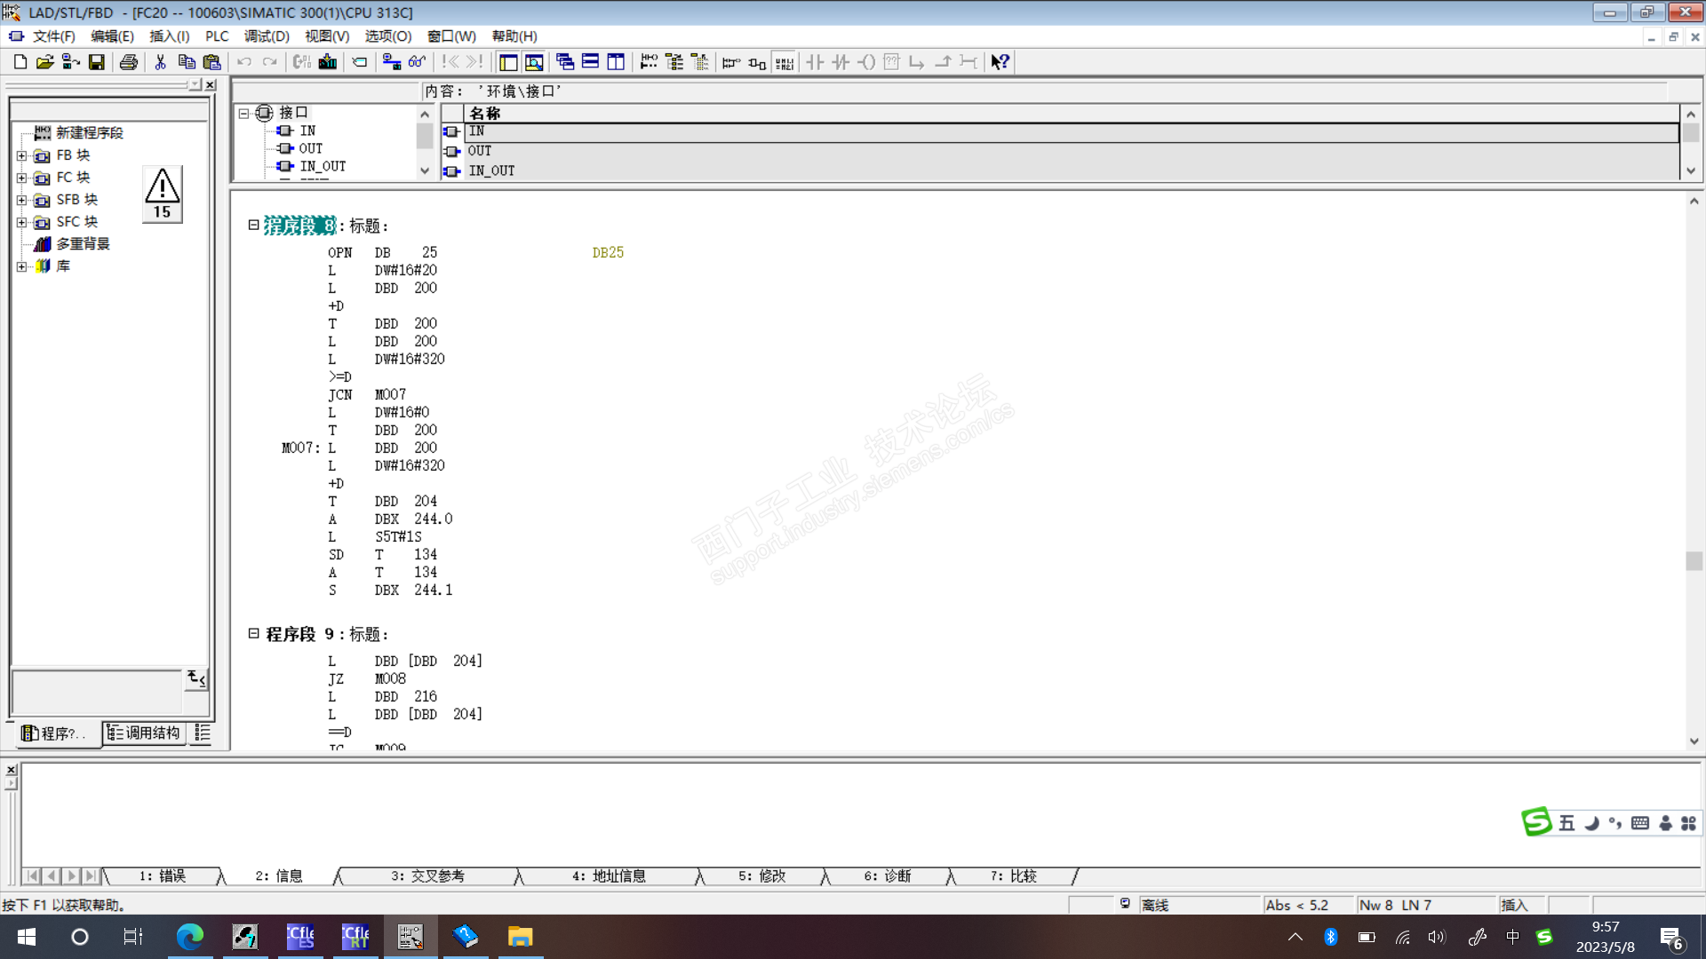This screenshot has width=1706, height=959.
Task: Open File Explorer from the taskbar
Action: 520,937
